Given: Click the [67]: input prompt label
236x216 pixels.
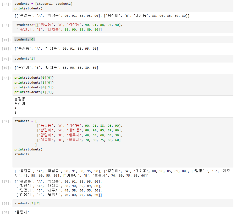Looking at the screenshot, I should tap(6, 121).
